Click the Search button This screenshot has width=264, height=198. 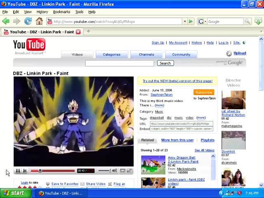tap(165, 63)
